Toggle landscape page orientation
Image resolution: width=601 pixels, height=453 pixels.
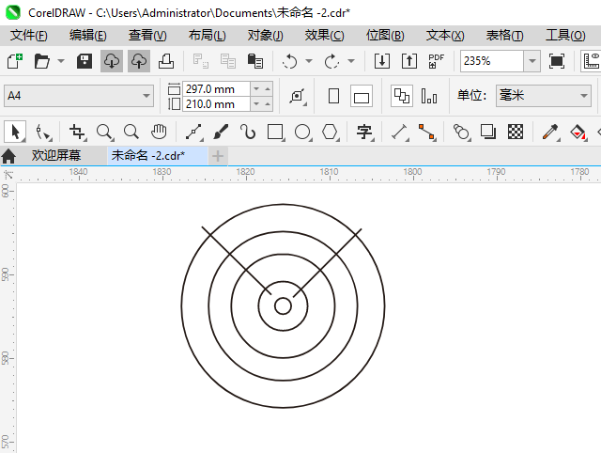[362, 96]
